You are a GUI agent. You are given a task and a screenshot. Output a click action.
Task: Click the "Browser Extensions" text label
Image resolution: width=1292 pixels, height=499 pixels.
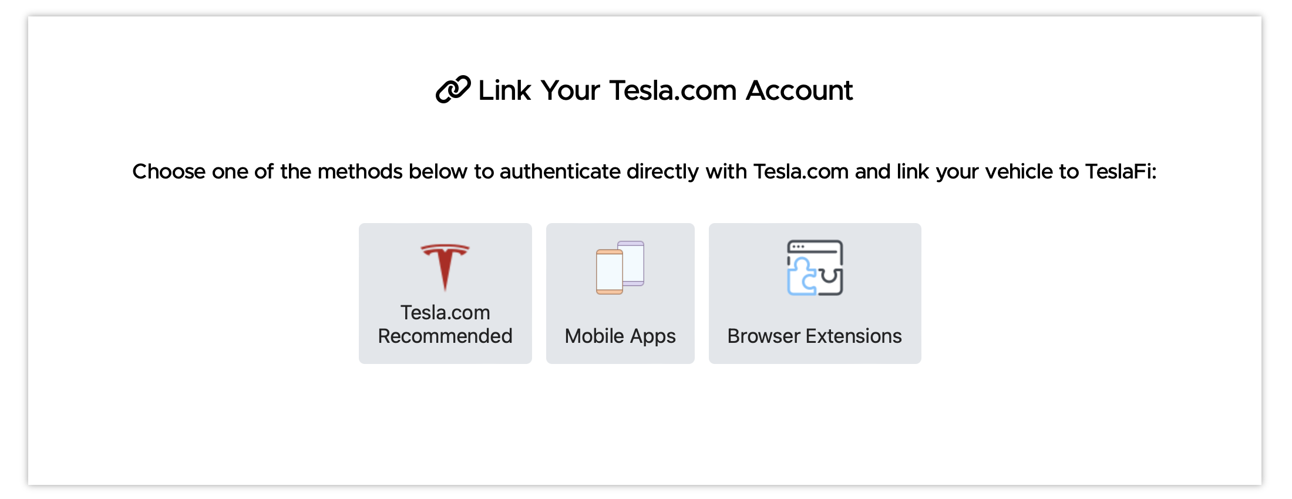pyautogui.click(x=815, y=336)
